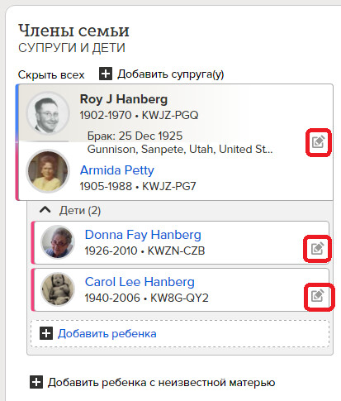Click Carol Lee Hanberg's baby photo thumbnail
The width and height of the screenshot is (341, 401).
coord(58,289)
